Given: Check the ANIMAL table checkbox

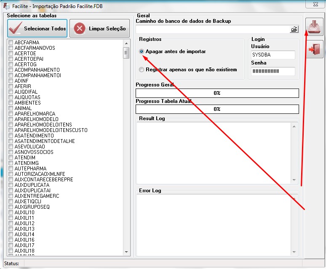Looking at the screenshot, I should tap(11, 108).
